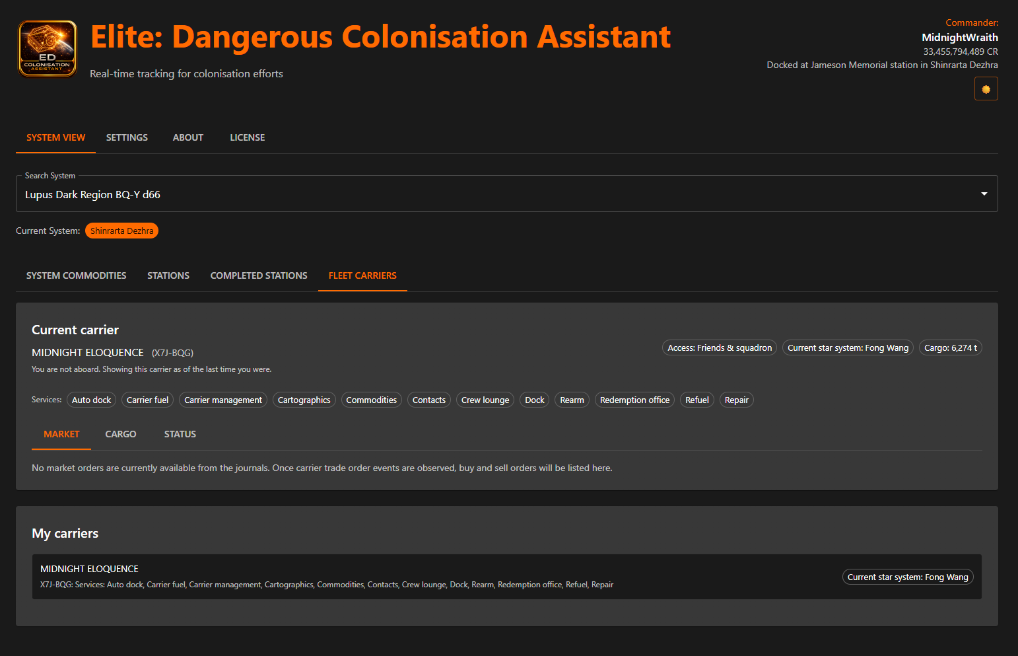Click the My carriers heading
The width and height of the screenshot is (1018, 656).
65,533
